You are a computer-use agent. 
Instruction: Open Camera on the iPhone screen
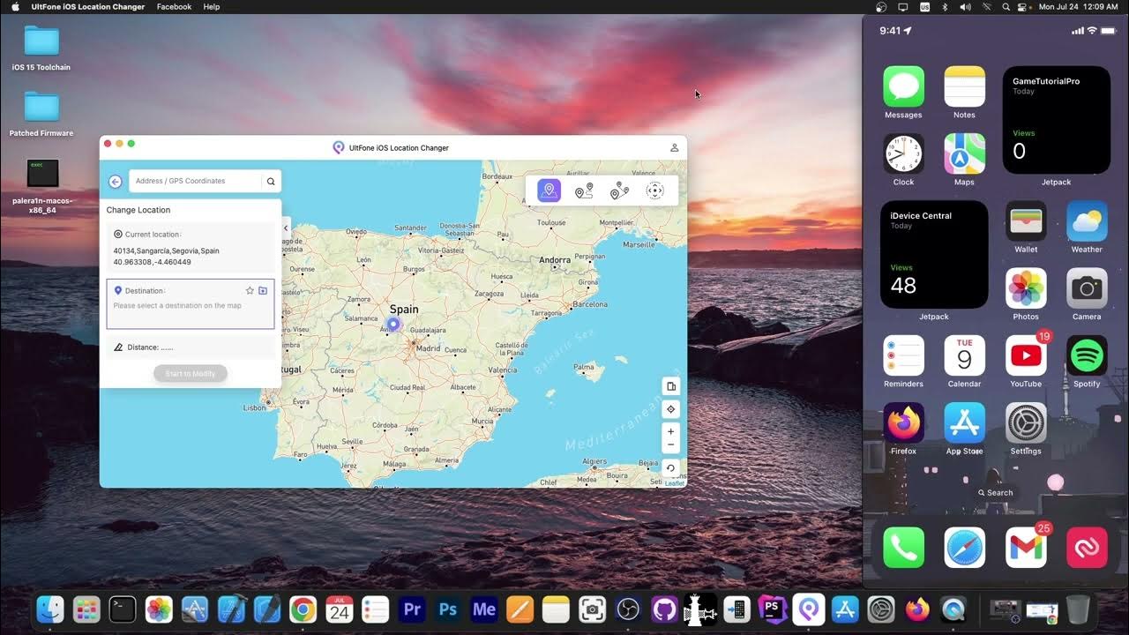point(1087,288)
